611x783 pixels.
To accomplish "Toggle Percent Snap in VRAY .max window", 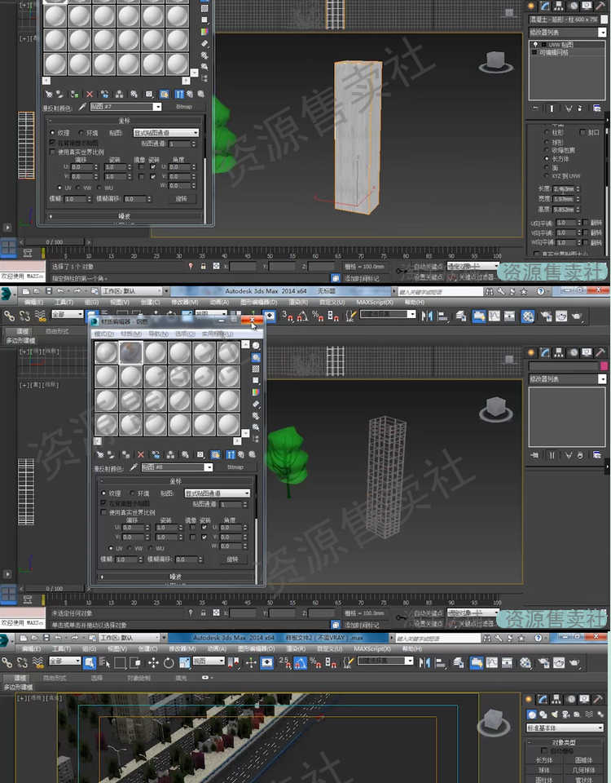I will 316,662.
